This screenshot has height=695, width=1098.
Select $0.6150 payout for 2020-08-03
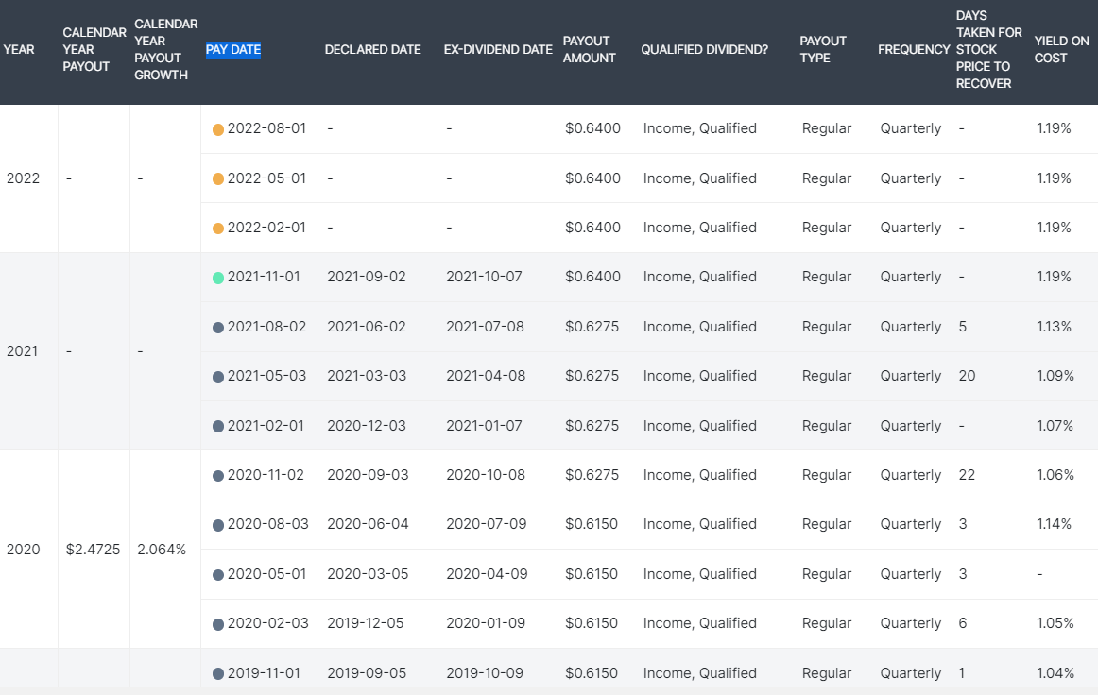(592, 524)
